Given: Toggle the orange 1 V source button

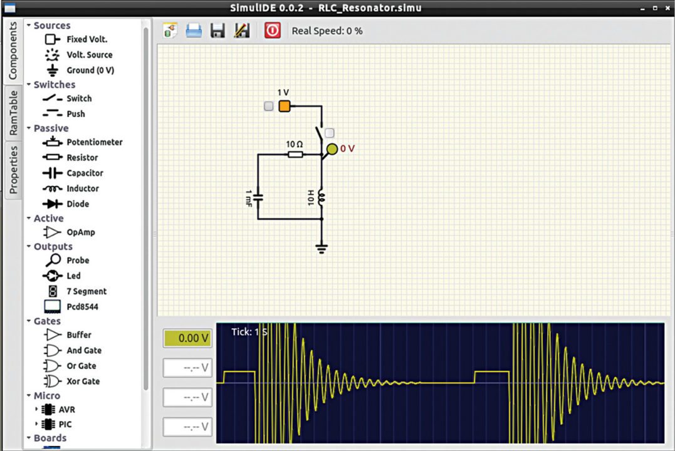Looking at the screenshot, I should (x=284, y=106).
